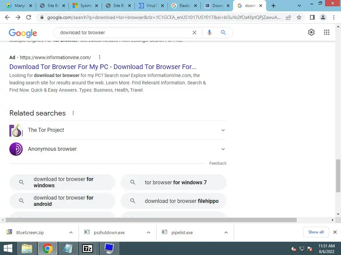This screenshot has height=255, width=341.
Task: Click the address bar URL
Action: (x=164, y=17)
